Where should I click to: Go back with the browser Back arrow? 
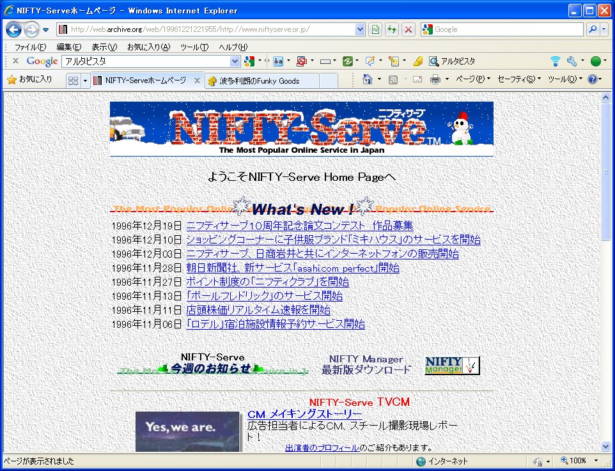13,29
